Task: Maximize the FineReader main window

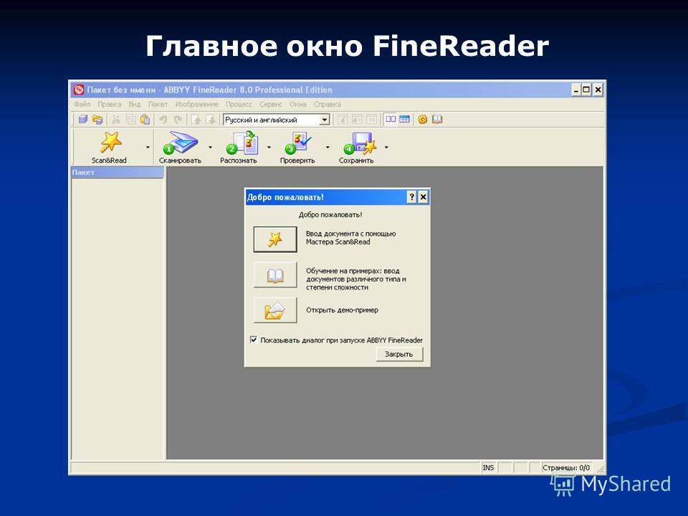Action: pos(587,90)
